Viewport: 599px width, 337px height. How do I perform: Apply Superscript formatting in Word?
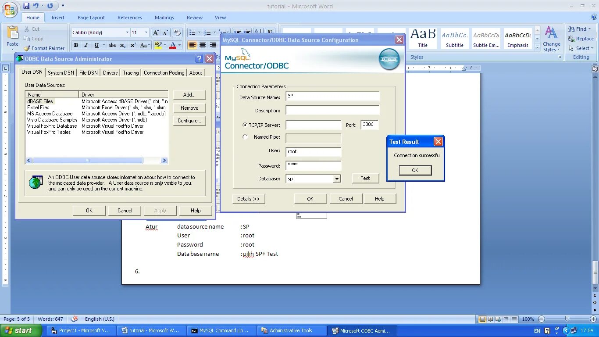click(x=133, y=45)
